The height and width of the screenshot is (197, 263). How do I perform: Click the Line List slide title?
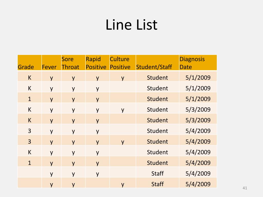point(131,25)
